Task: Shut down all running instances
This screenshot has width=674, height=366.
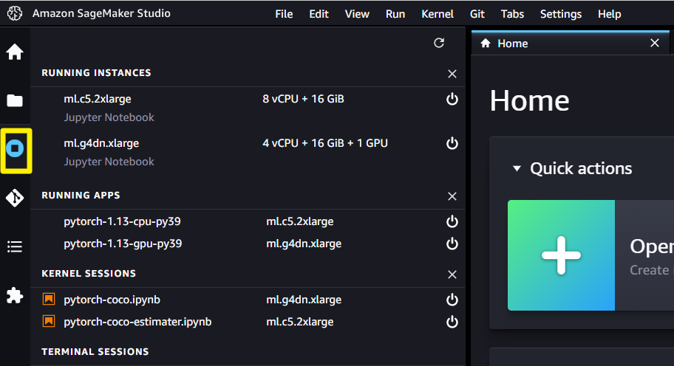Action: tap(452, 74)
